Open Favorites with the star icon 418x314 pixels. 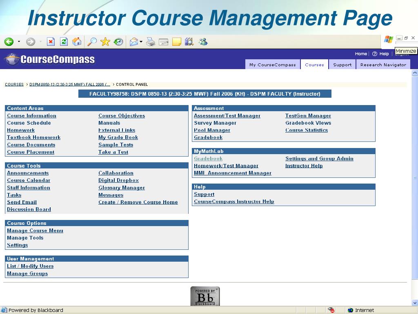(x=105, y=42)
